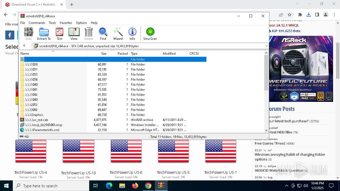Select folder .\.\.\1041
This screenshot has width=340, height=191.
[x=113, y=90]
